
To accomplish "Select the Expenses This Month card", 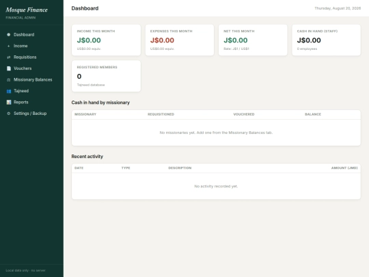I will 180,40.
